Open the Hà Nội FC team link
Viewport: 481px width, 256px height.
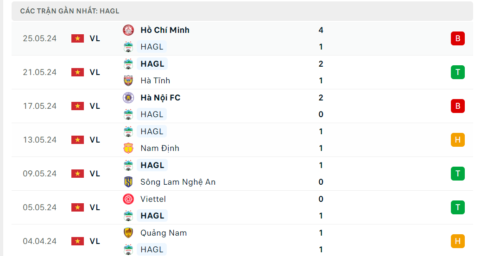160,98
